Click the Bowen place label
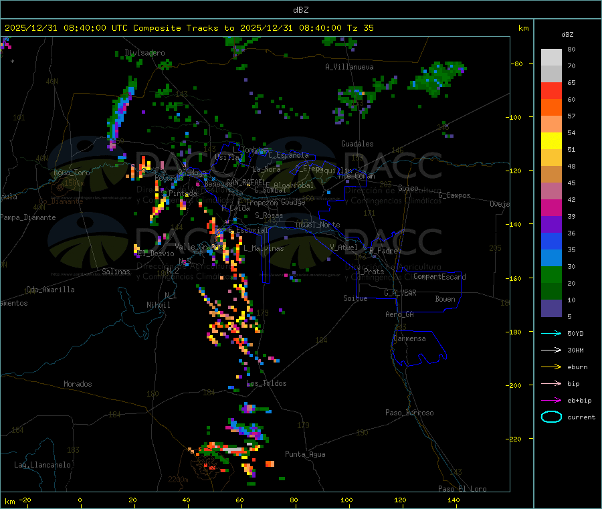 pyautogui.click(x=445, y=299)
